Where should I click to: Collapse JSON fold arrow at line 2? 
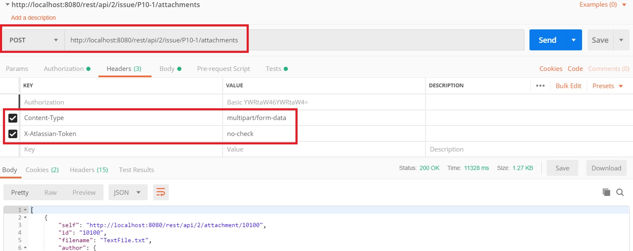[25, 217]
